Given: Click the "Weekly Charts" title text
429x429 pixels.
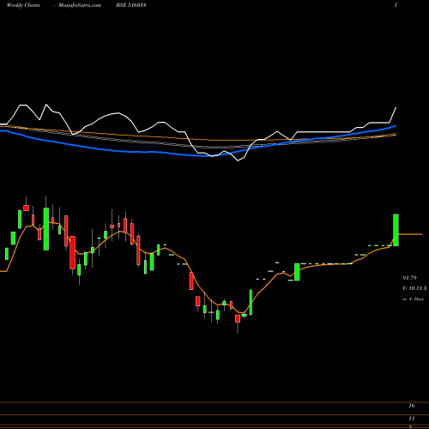Looking at the screenshot, I should coord(23,5).
